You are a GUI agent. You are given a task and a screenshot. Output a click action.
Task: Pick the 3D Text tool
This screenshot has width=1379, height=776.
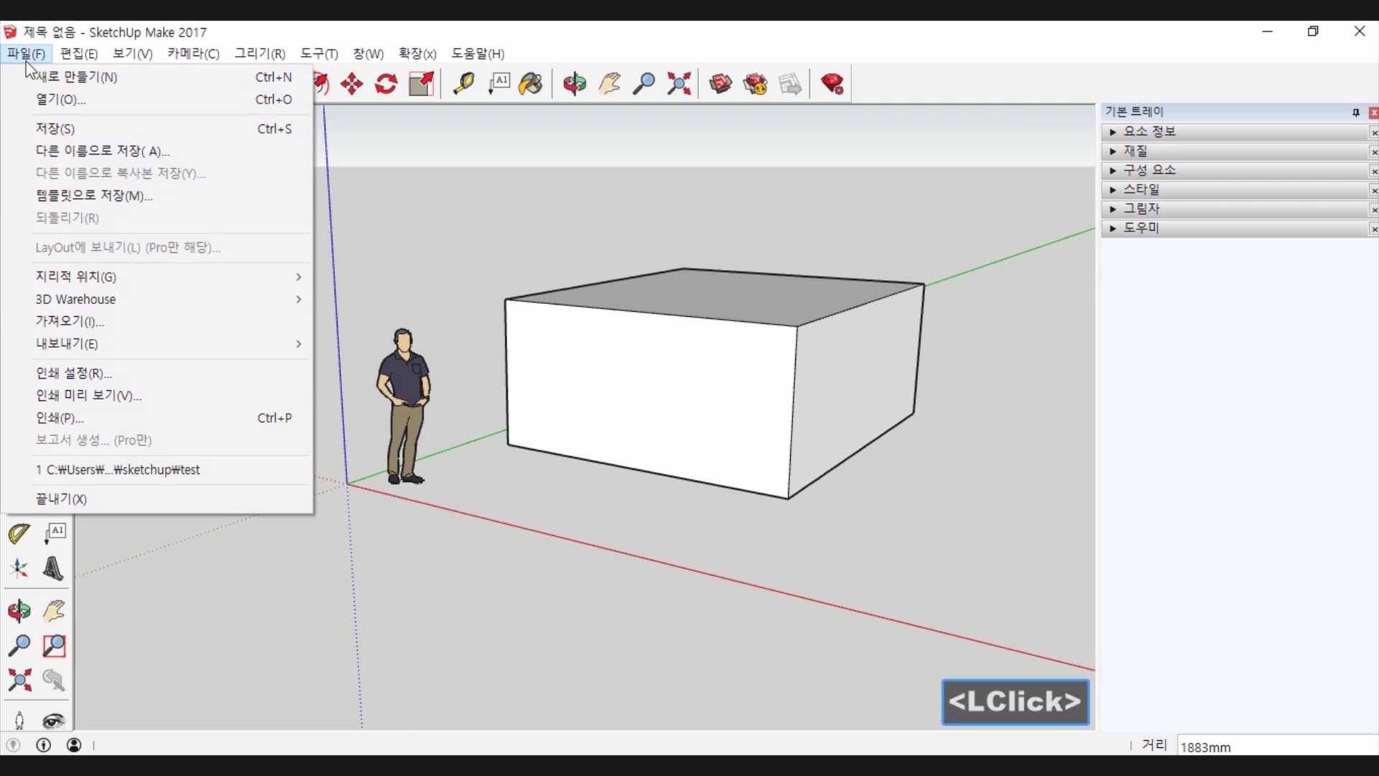click(53, 569)
